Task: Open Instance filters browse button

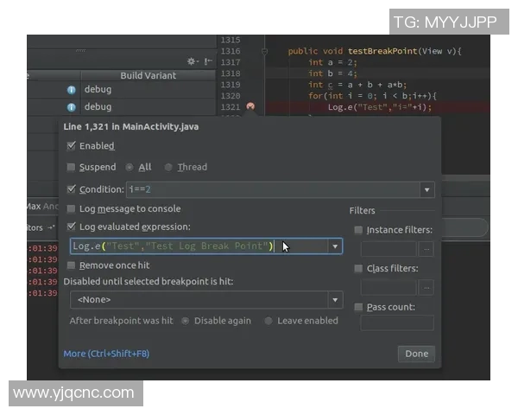Action: [x=426, y=249]
